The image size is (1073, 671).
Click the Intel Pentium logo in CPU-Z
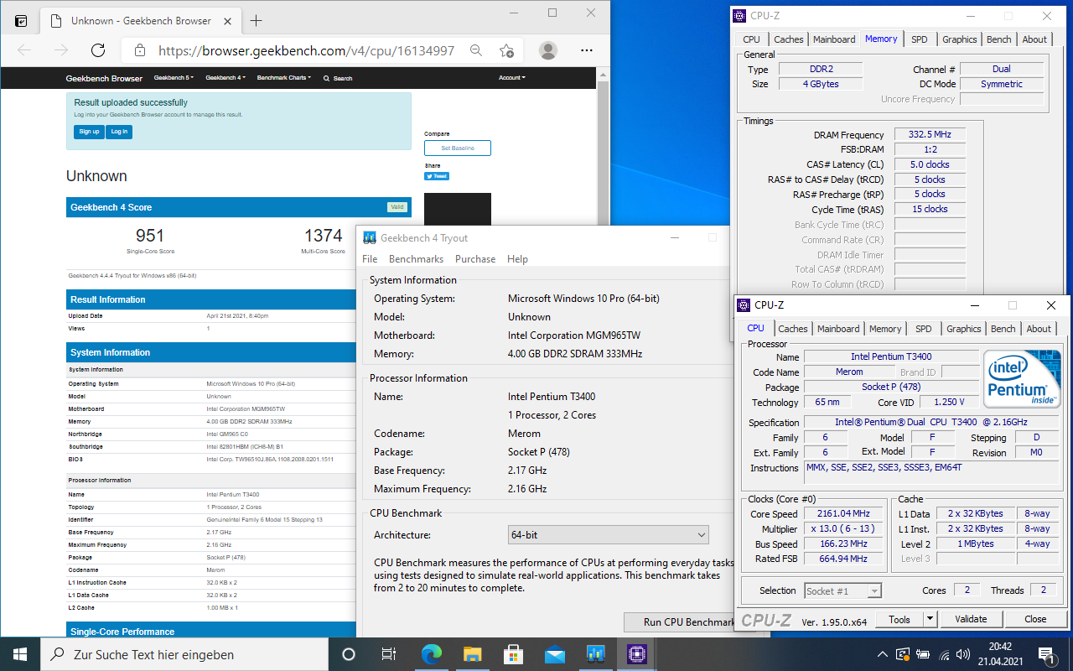point(1022,378)
